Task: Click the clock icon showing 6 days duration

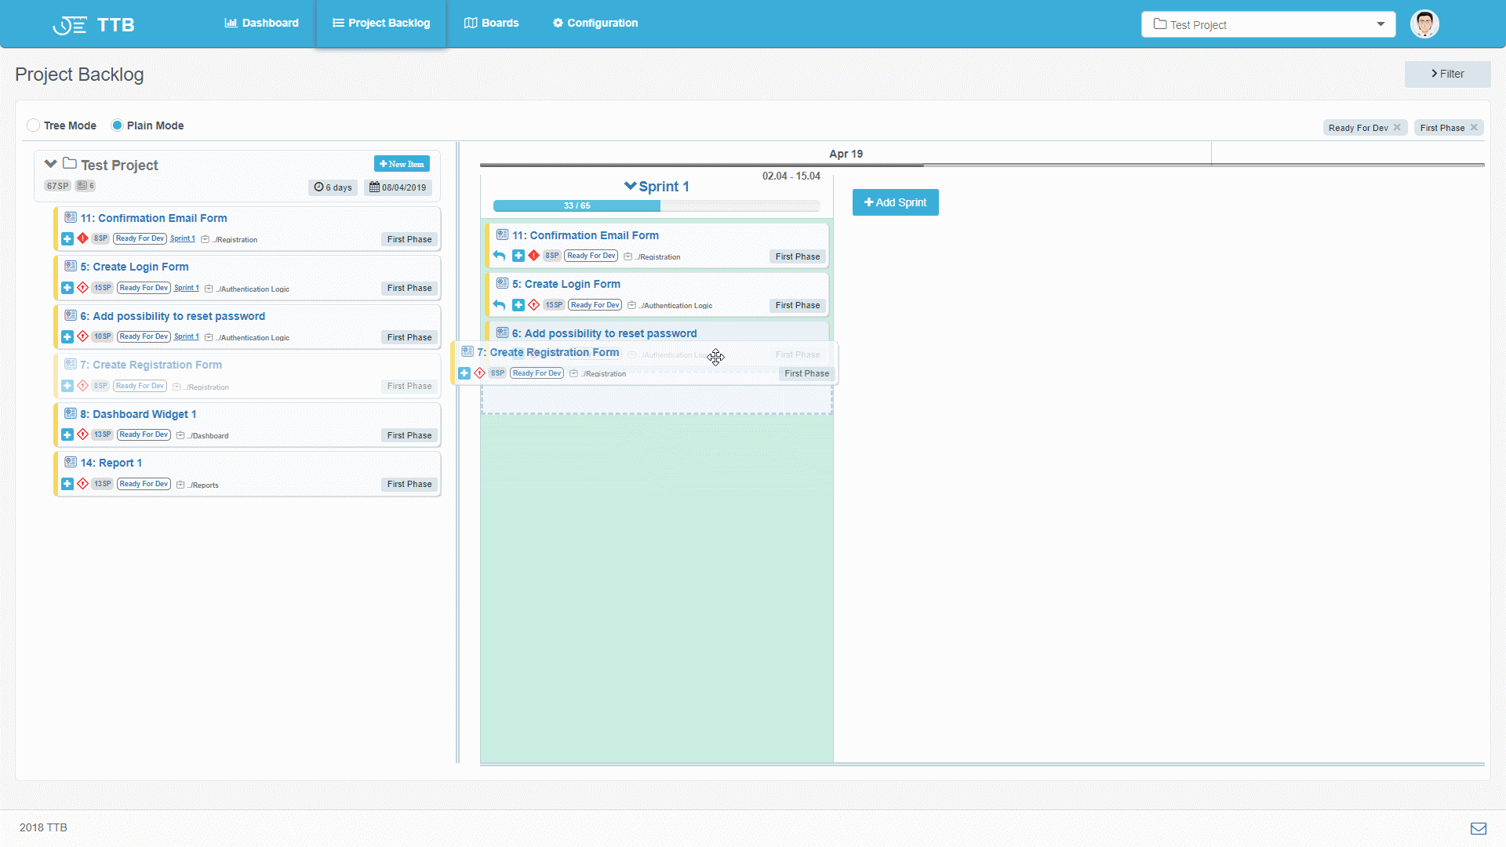Action: (318, 187)
